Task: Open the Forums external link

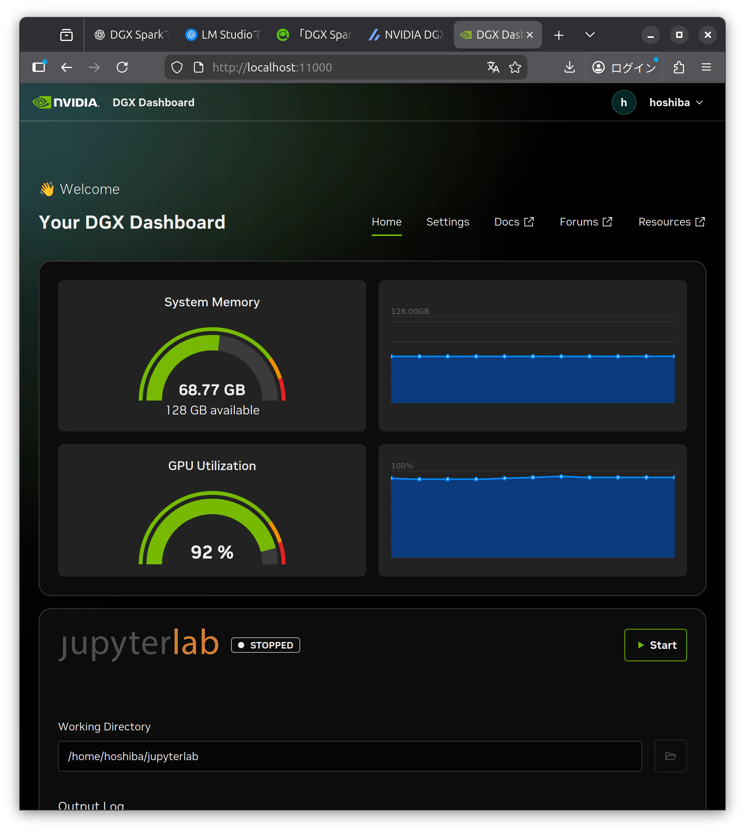Action: [x=586, y=222]
